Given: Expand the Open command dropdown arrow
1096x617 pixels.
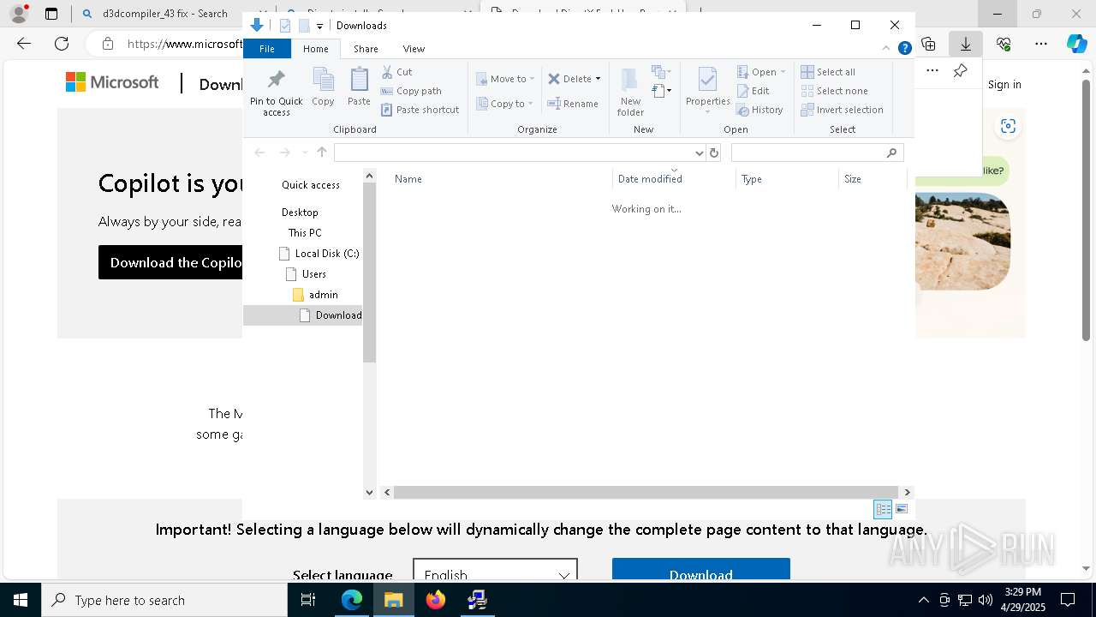Looking at the screenshot, I should point(783,72).
